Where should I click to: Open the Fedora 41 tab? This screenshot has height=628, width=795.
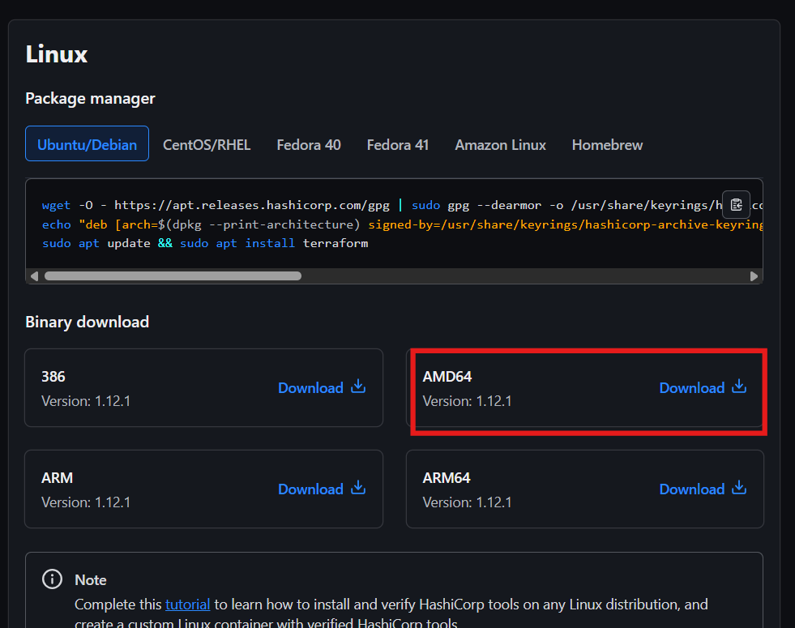point(398,145)
